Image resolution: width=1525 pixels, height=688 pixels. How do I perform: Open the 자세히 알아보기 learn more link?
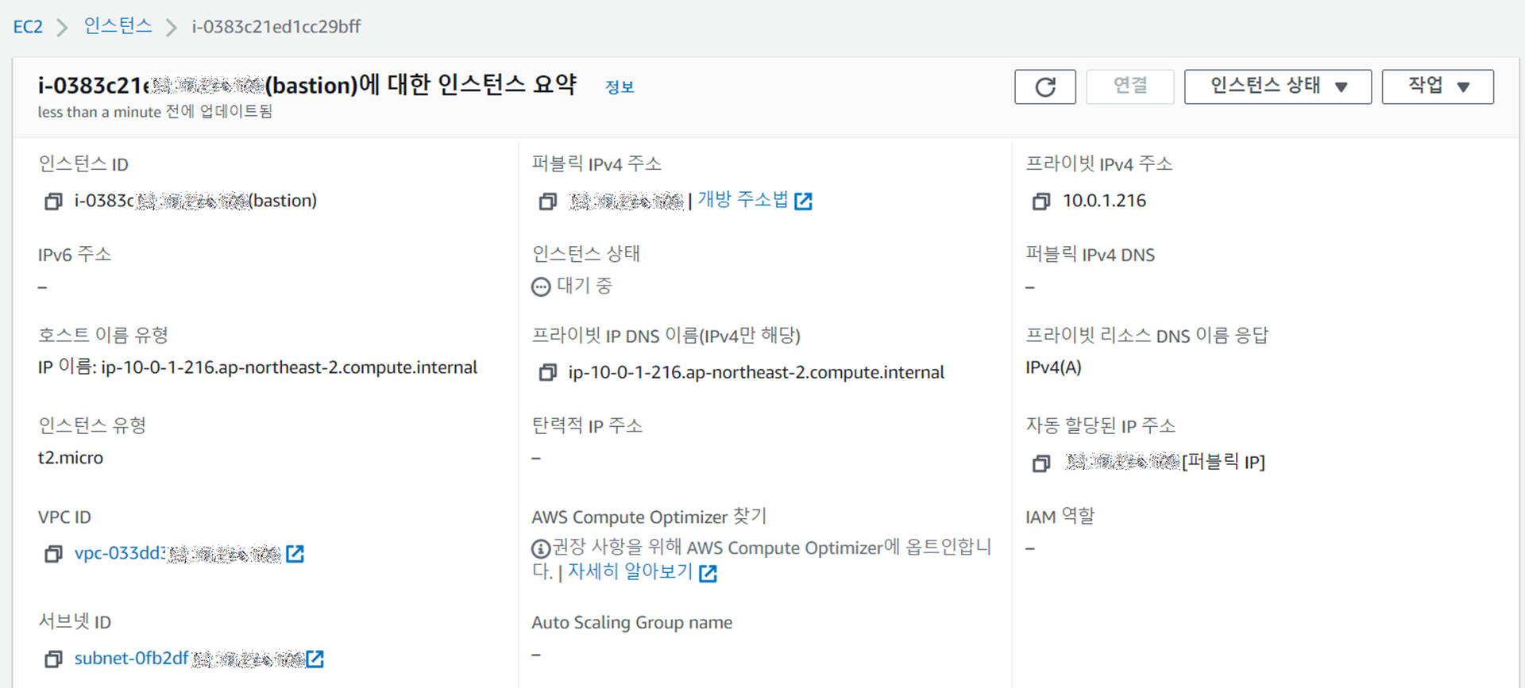(631, 571)
